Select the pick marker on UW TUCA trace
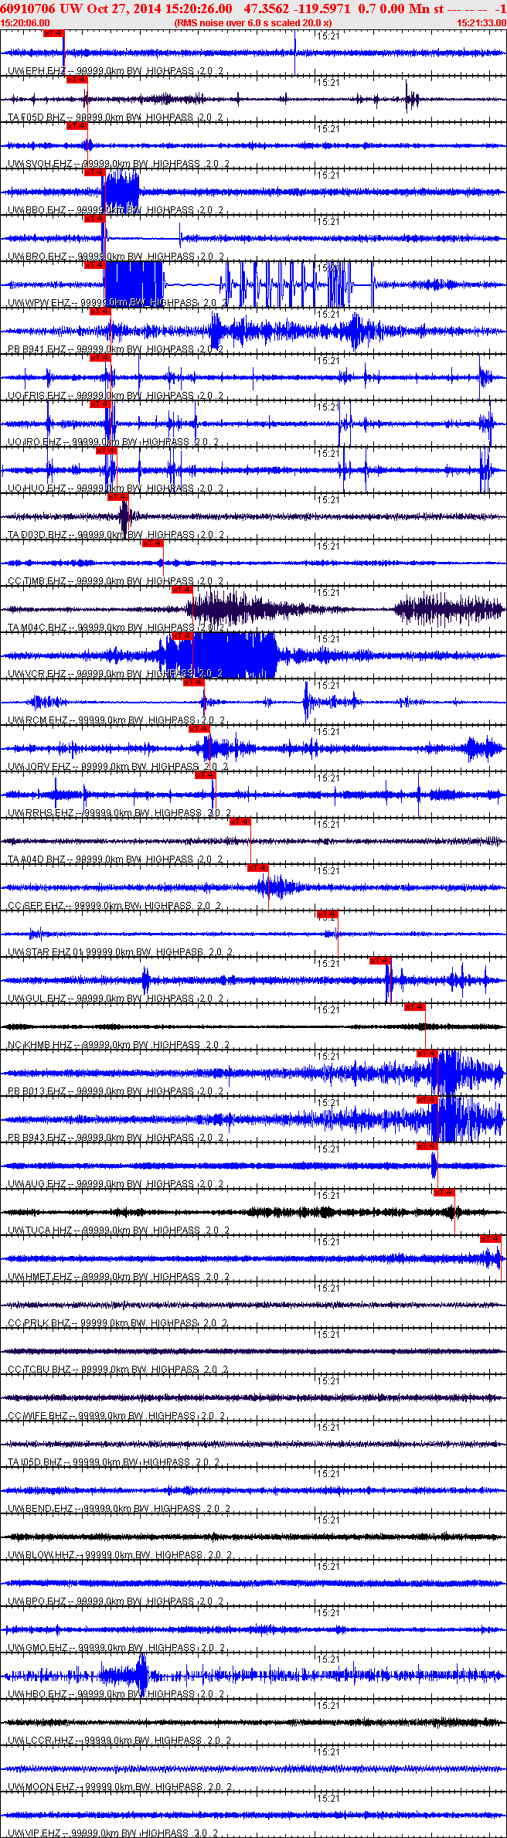507x1838 pixels. (444, 1193)
